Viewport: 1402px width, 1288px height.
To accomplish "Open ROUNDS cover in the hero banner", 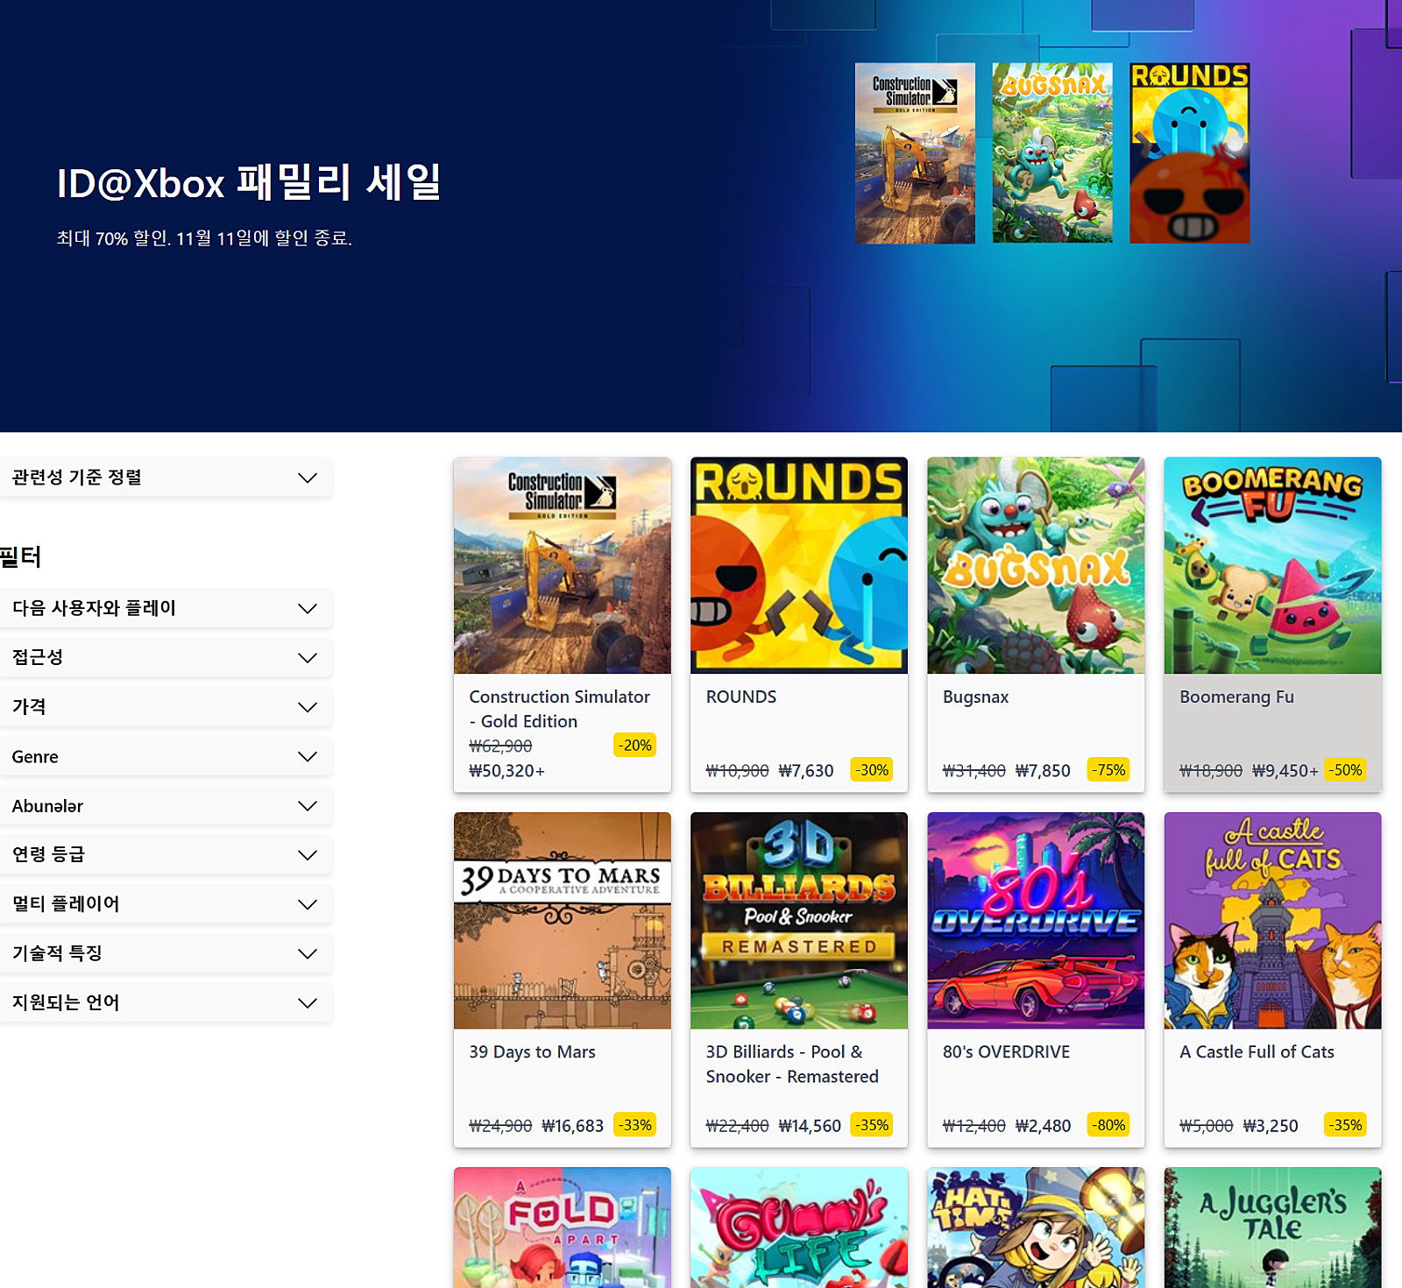I will 1190,153.
